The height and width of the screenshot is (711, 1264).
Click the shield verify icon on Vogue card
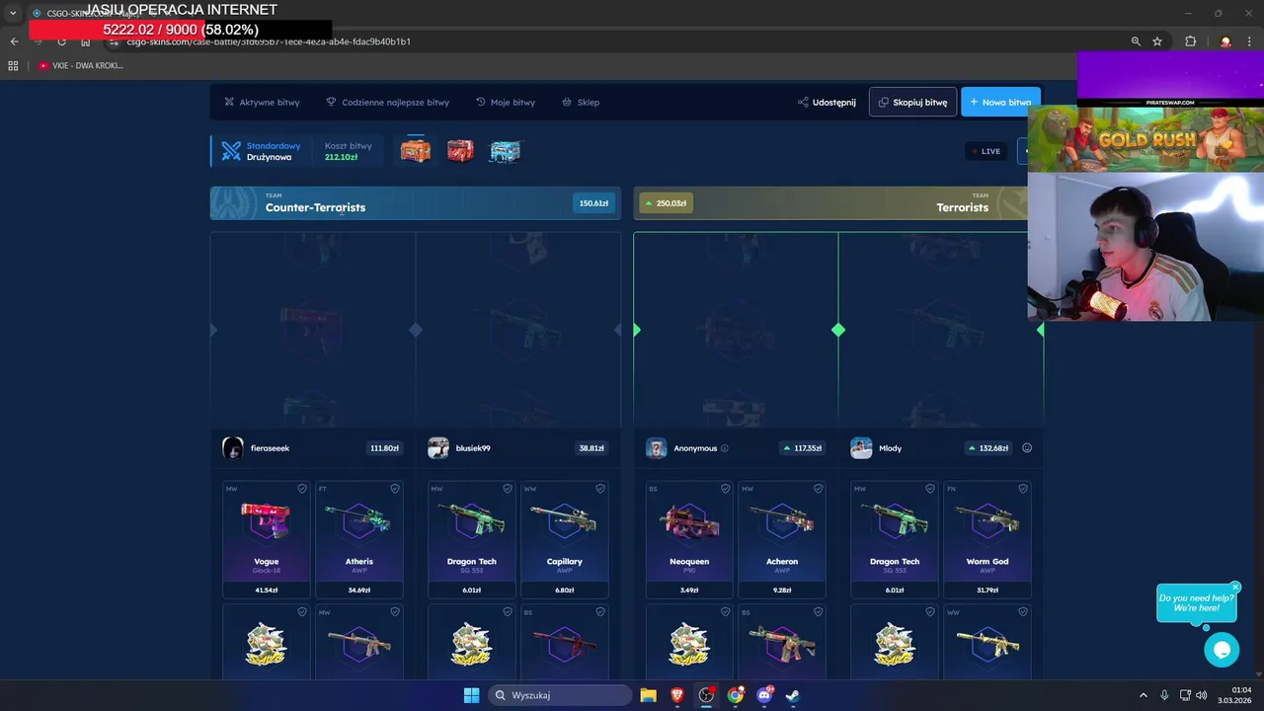[x=302, y=489]
